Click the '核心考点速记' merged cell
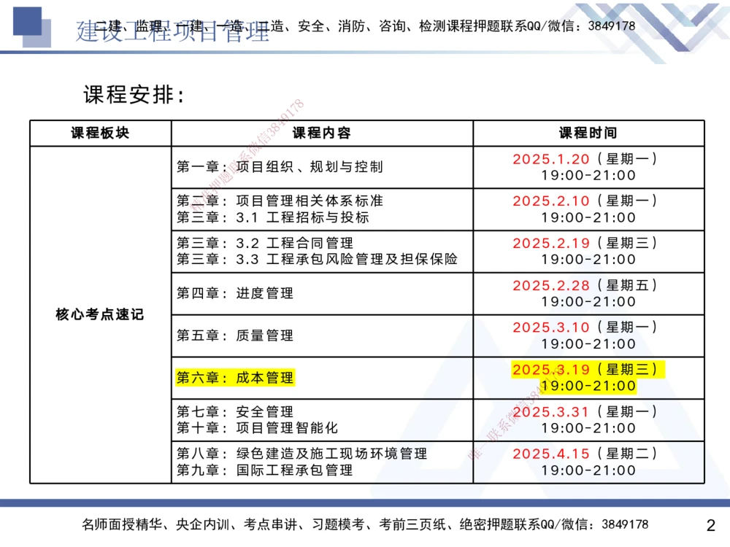The width and height of the screenshot is (730, 547). [99, 314]
